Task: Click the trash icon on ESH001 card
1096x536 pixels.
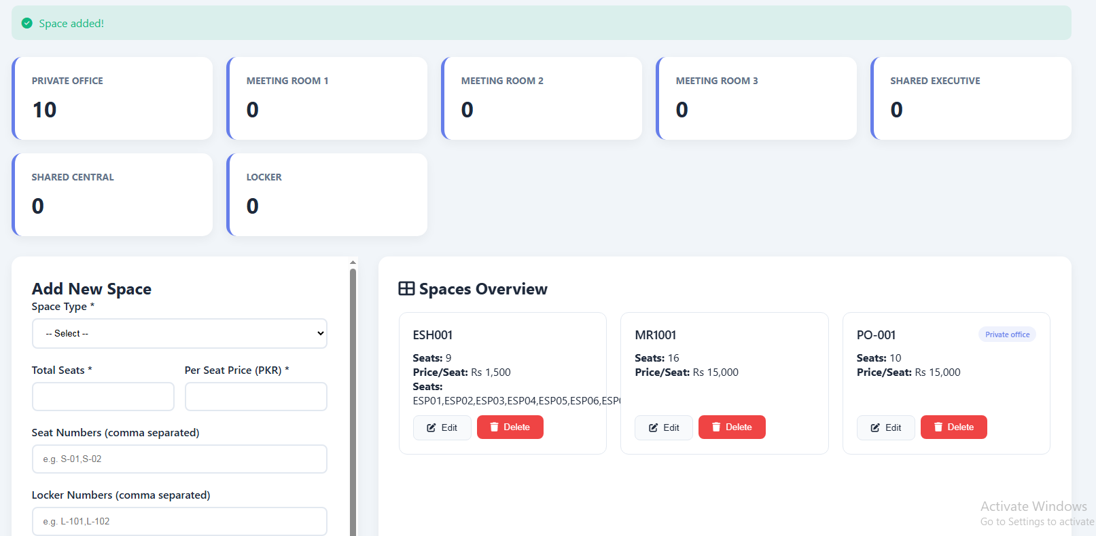Action: pos(494,427)
